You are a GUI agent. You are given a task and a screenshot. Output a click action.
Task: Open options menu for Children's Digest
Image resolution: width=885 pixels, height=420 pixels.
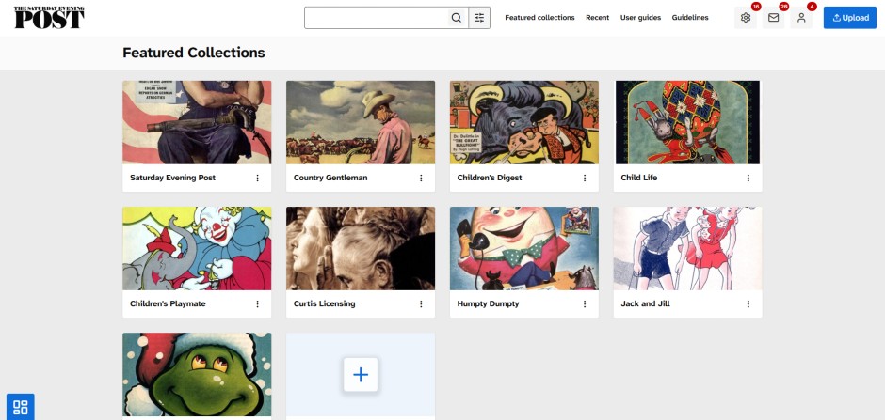point(585,178)
